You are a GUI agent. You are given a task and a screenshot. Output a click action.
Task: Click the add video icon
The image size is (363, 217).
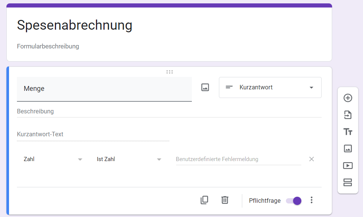point(348,166)
